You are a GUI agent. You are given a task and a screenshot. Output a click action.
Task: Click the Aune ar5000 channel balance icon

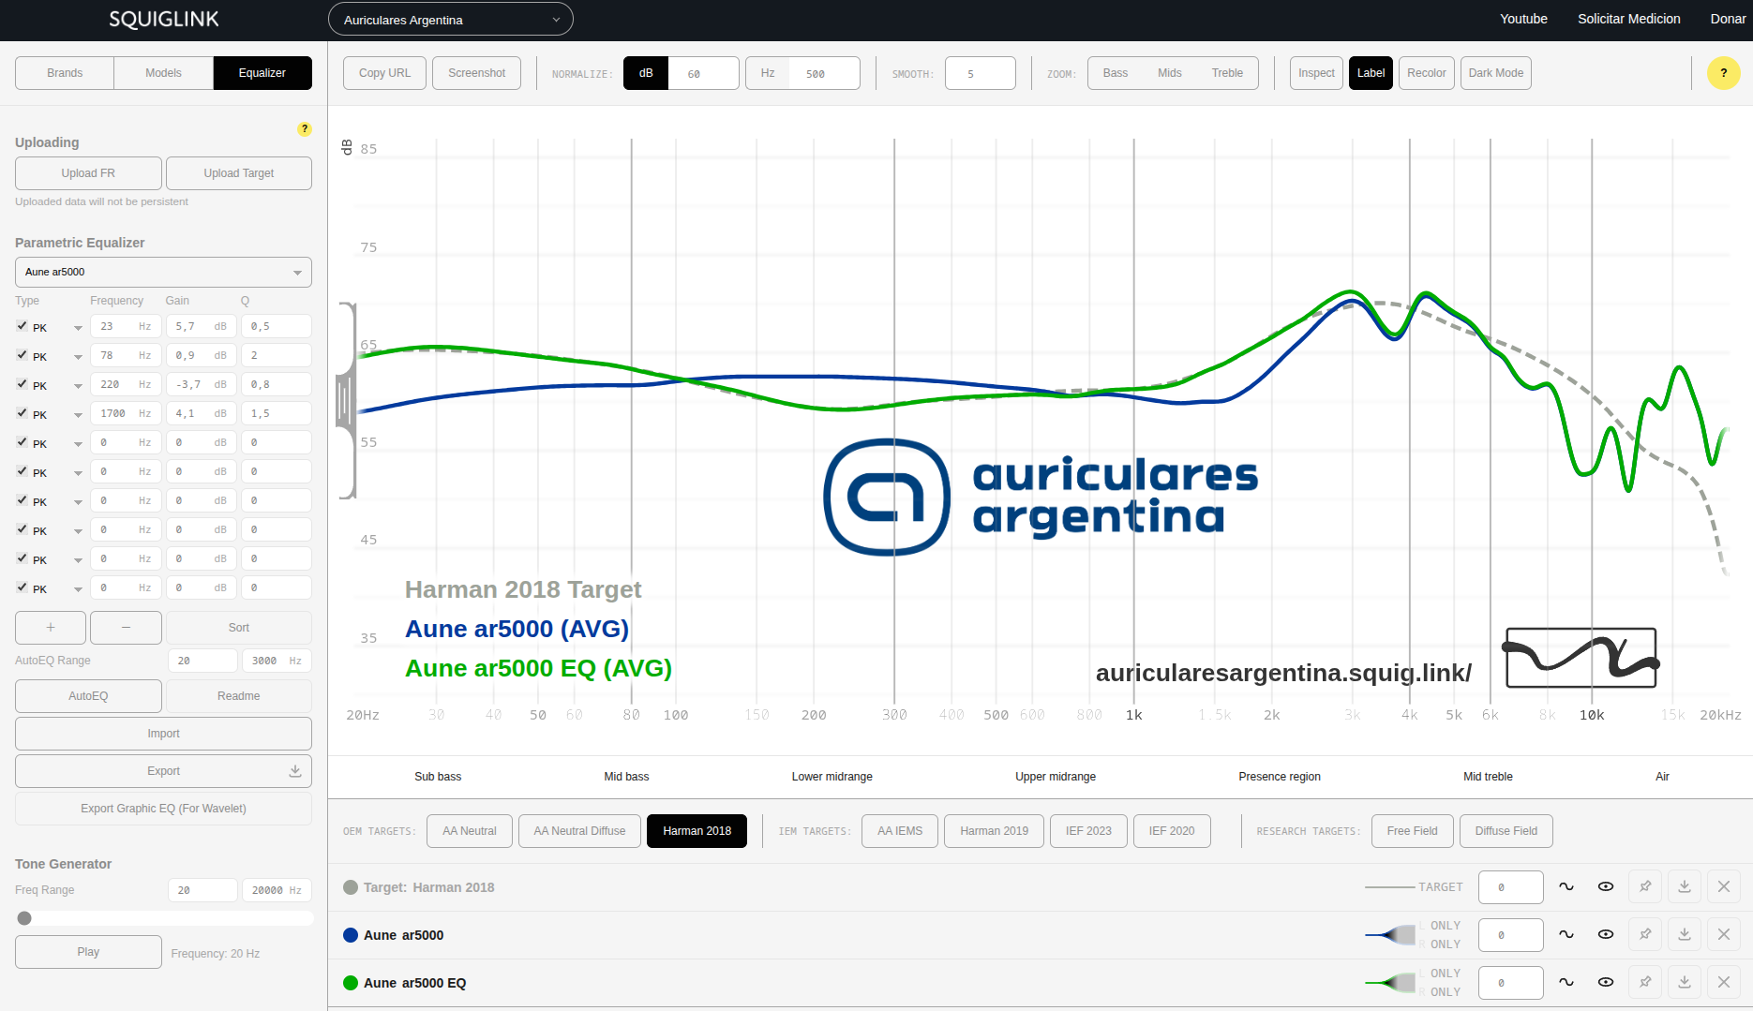click(x=1391, y=934)
